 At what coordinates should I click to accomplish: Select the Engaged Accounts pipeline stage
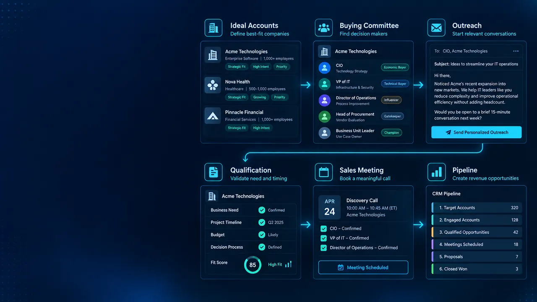[x=476, y=220]
